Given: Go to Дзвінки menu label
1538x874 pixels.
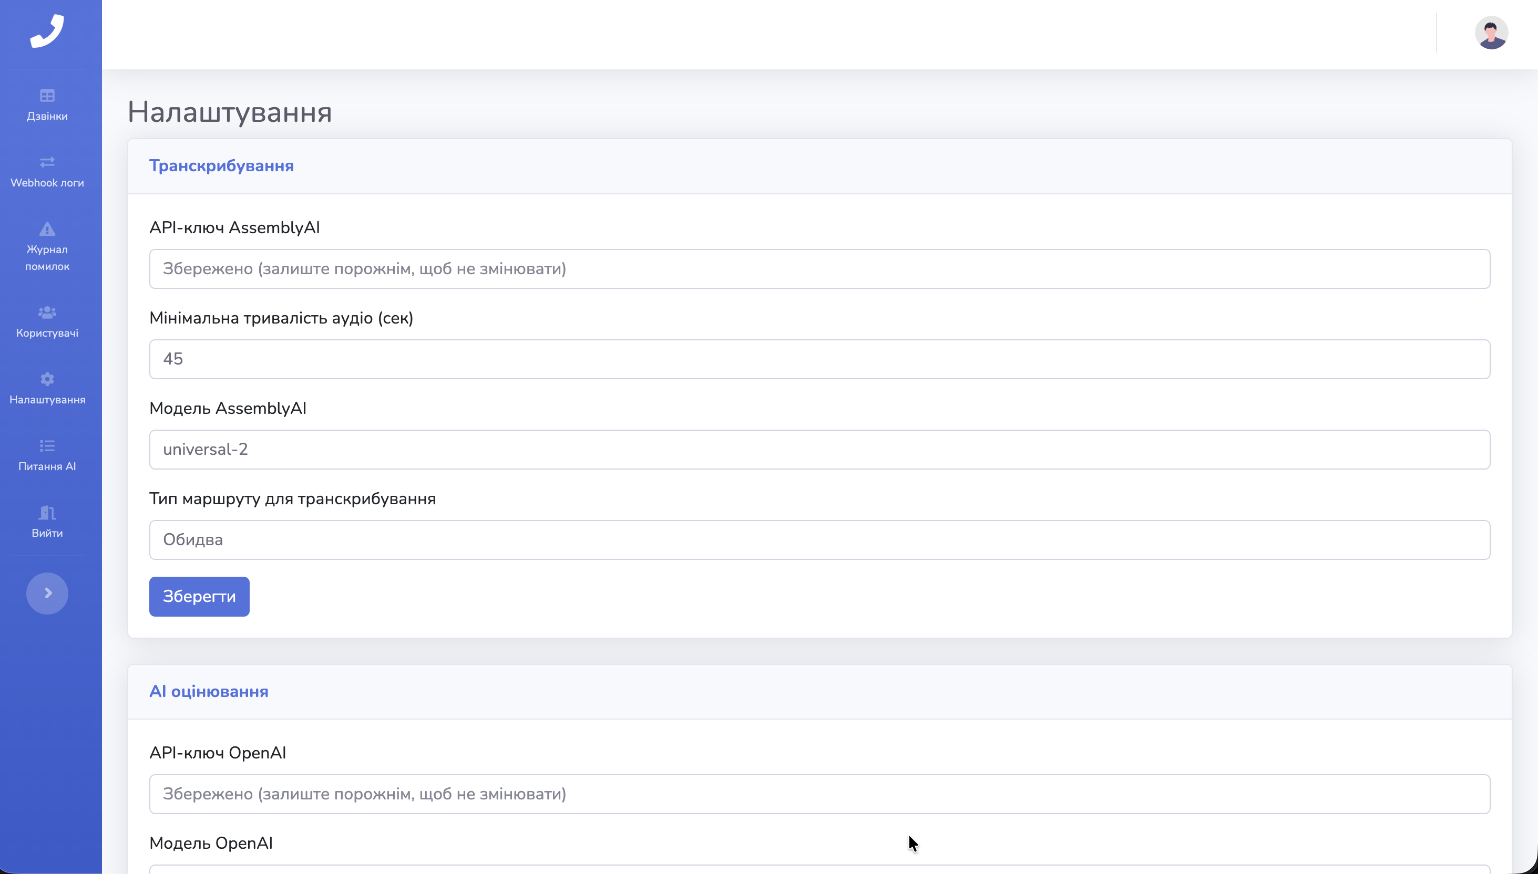Looking at the screenshot, I should 47,116.
